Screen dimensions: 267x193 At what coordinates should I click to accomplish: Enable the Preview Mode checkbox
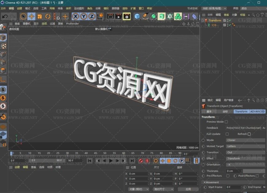click(226, 122)
